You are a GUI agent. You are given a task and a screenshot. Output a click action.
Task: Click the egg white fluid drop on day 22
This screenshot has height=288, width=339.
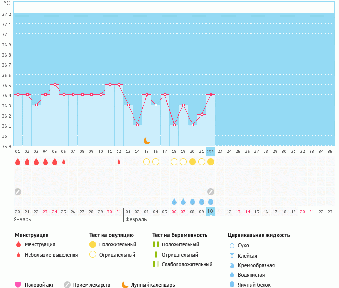(x=211, y=202)
